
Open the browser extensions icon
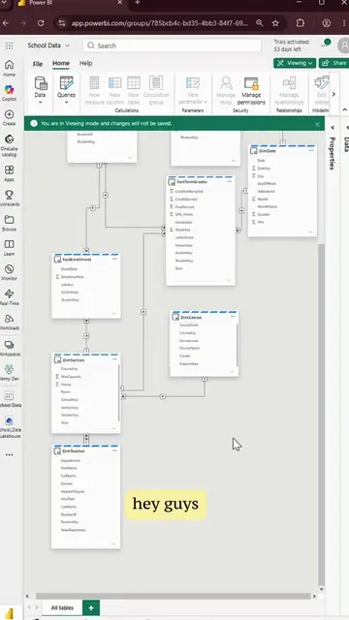(300, 23)
